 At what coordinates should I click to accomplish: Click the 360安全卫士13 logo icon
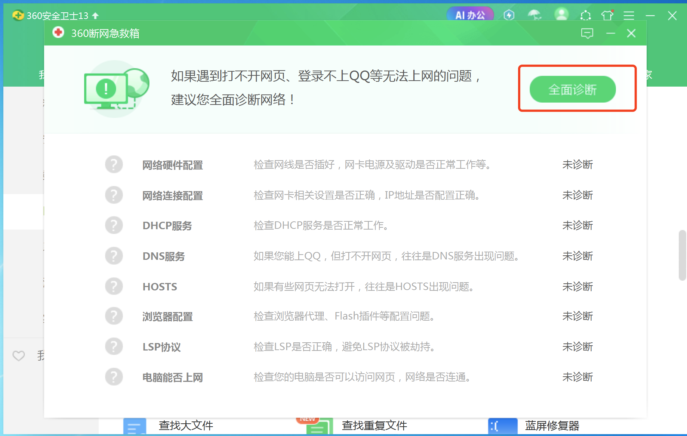click(18, 15)
